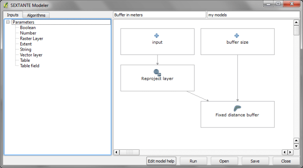Choose Vector layer from the parameters

pos(31,55)
